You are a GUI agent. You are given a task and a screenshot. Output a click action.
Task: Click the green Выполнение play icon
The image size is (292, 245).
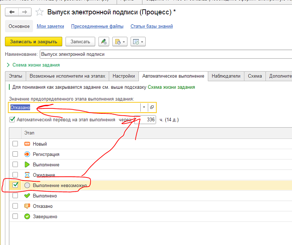coord(27,165)
